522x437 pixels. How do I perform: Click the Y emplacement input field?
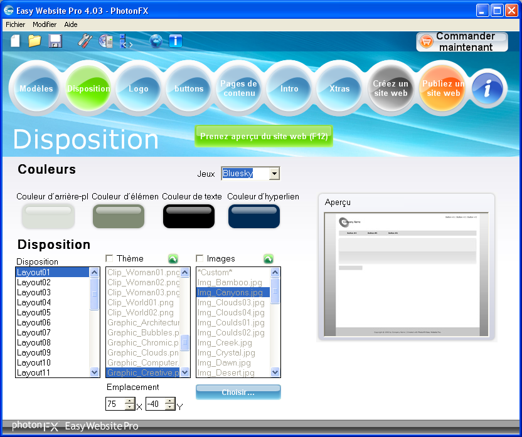(x=156, y=404)
